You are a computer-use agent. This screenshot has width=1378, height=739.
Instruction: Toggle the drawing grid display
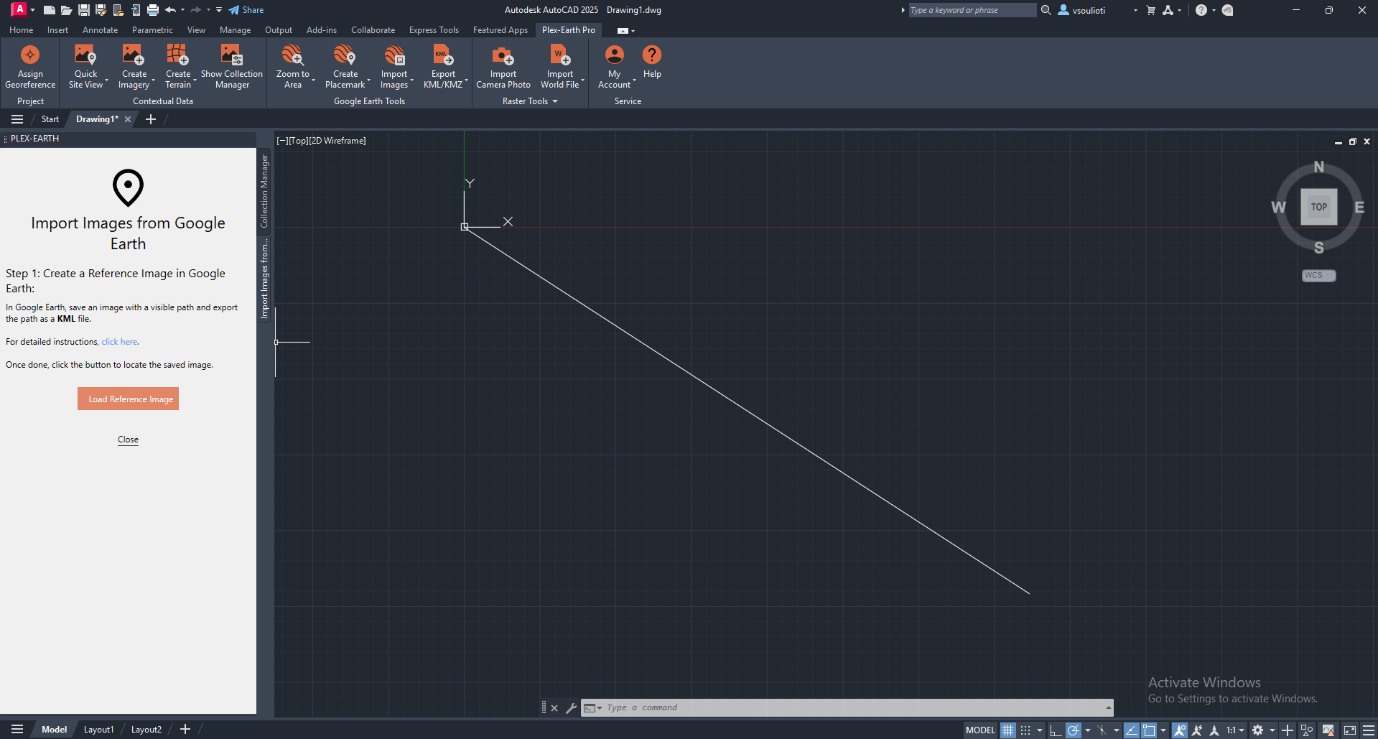[1008, 730]
